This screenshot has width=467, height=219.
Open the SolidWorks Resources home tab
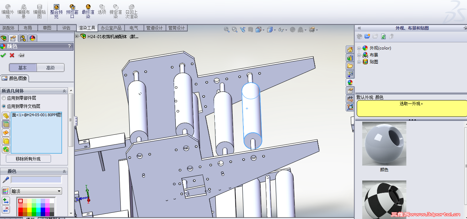tap(350, 50)
